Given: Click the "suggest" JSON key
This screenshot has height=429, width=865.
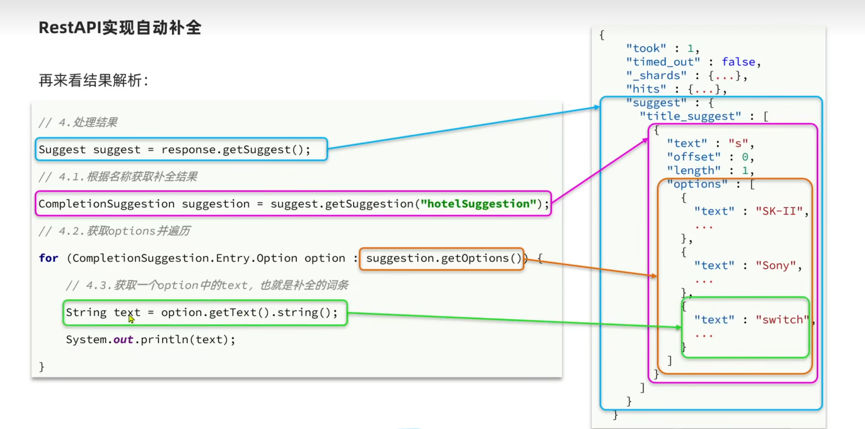Looking at the screenshot, I should (x=656, y=103).
